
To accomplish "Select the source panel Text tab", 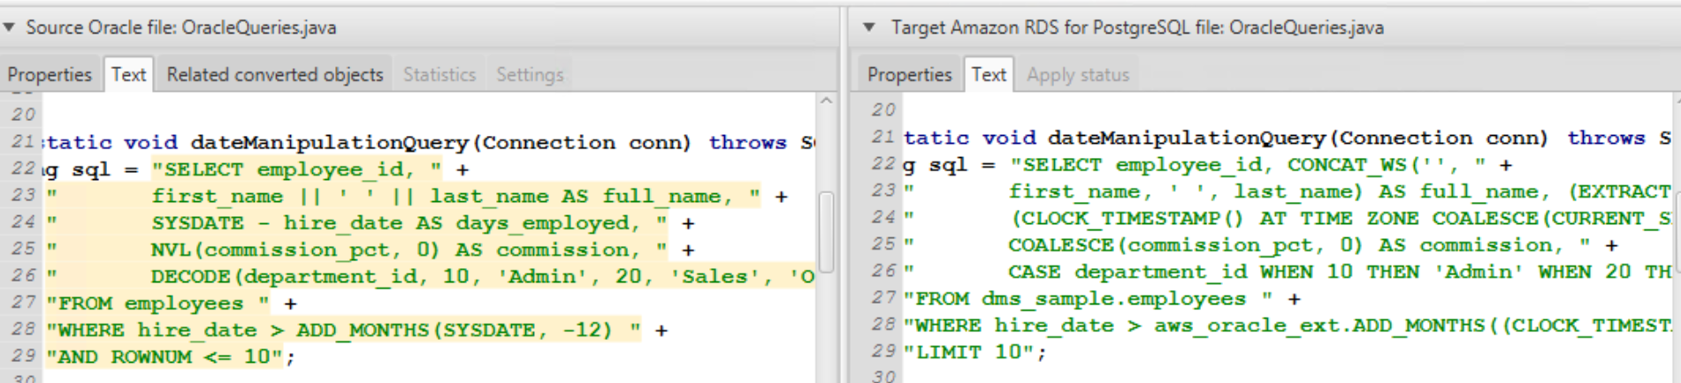I will click(x=128, y=75).
